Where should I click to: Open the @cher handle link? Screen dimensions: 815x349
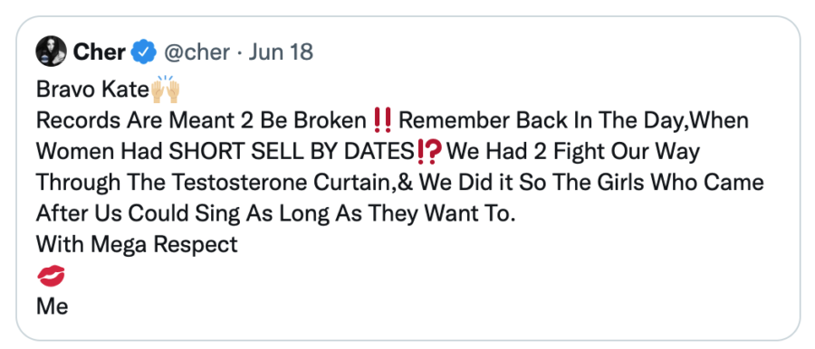[197, 52]
